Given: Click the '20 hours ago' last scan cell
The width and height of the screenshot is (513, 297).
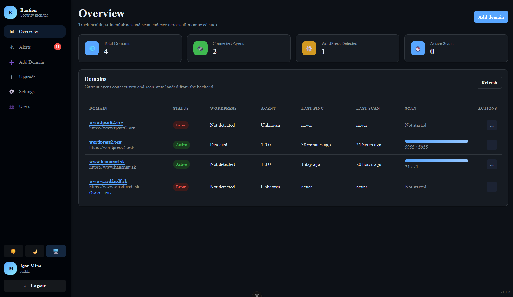Looking at the screenshot, I should click(369, 164).
